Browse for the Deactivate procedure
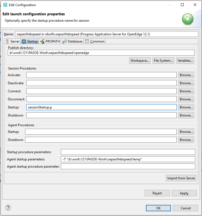 (186, 83)
